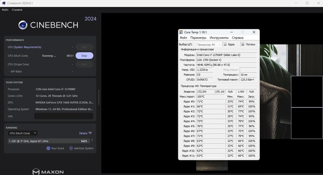The image size is (323, 175).
Task: Click the GPU entry NVIDIA GeForce GTX 1660 SUPER
Action: coord(64,102)
